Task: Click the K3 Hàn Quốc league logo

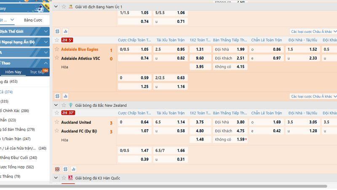Action: click(x=70, y=178)
